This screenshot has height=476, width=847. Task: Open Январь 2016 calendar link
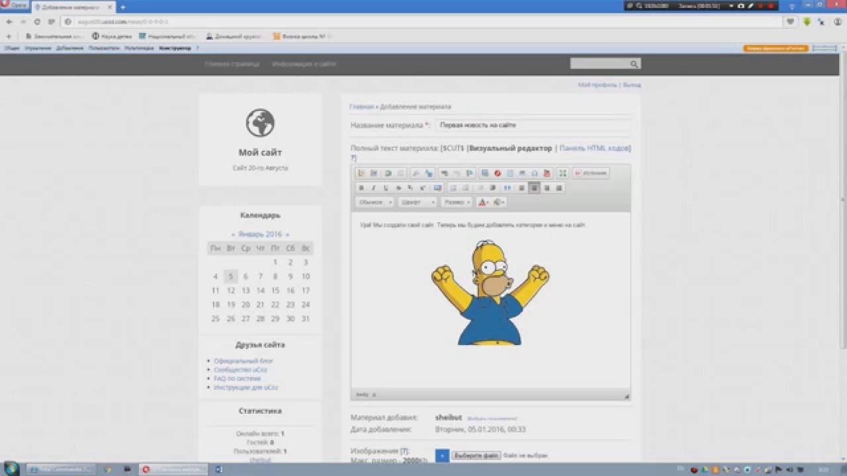260,235
